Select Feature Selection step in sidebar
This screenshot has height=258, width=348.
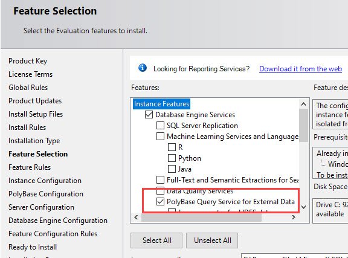(38, 154)
